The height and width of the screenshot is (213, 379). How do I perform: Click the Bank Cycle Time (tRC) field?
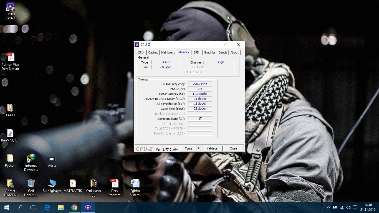pyautogui.click(x=200, y=113)
